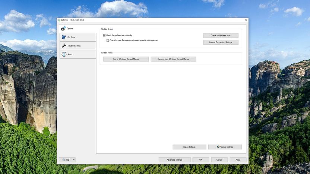Uncheck Check for updates automatically
The width and height of the screenshot is (310, 174).
(104, 35)
